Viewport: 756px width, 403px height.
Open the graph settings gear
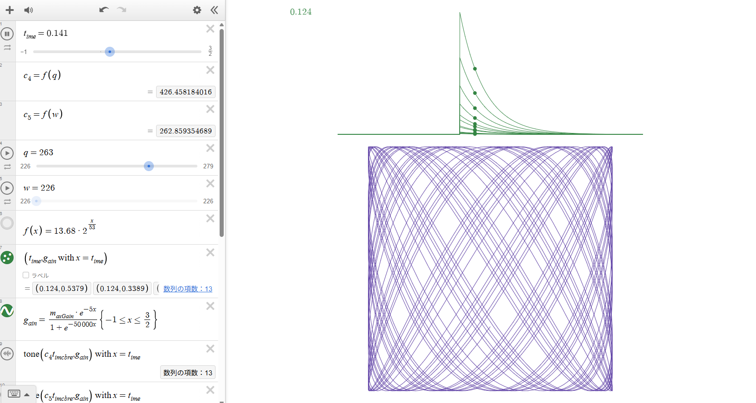[x=197, y=10]
